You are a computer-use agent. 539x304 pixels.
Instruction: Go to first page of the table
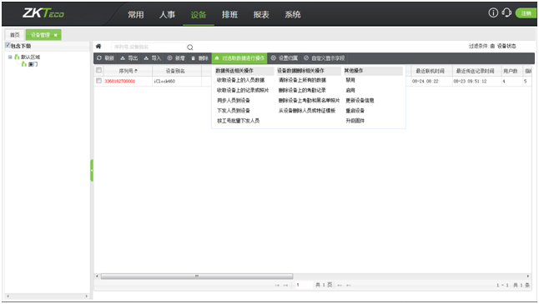(x=277, y=285)
